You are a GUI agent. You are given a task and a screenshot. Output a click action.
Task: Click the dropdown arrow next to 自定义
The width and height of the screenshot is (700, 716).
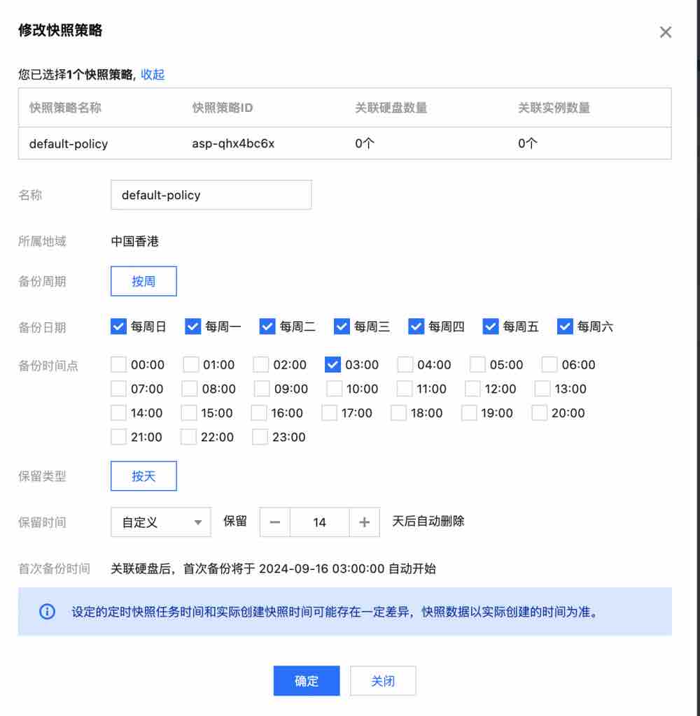tap(198, 522)
